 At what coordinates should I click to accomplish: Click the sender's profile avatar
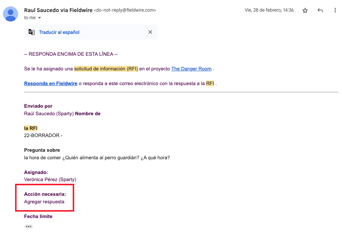(x=11, y=14)
